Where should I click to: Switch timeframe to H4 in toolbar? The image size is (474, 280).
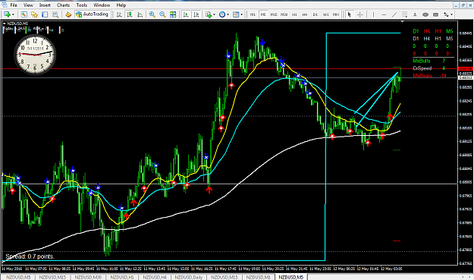coord(305,14)
